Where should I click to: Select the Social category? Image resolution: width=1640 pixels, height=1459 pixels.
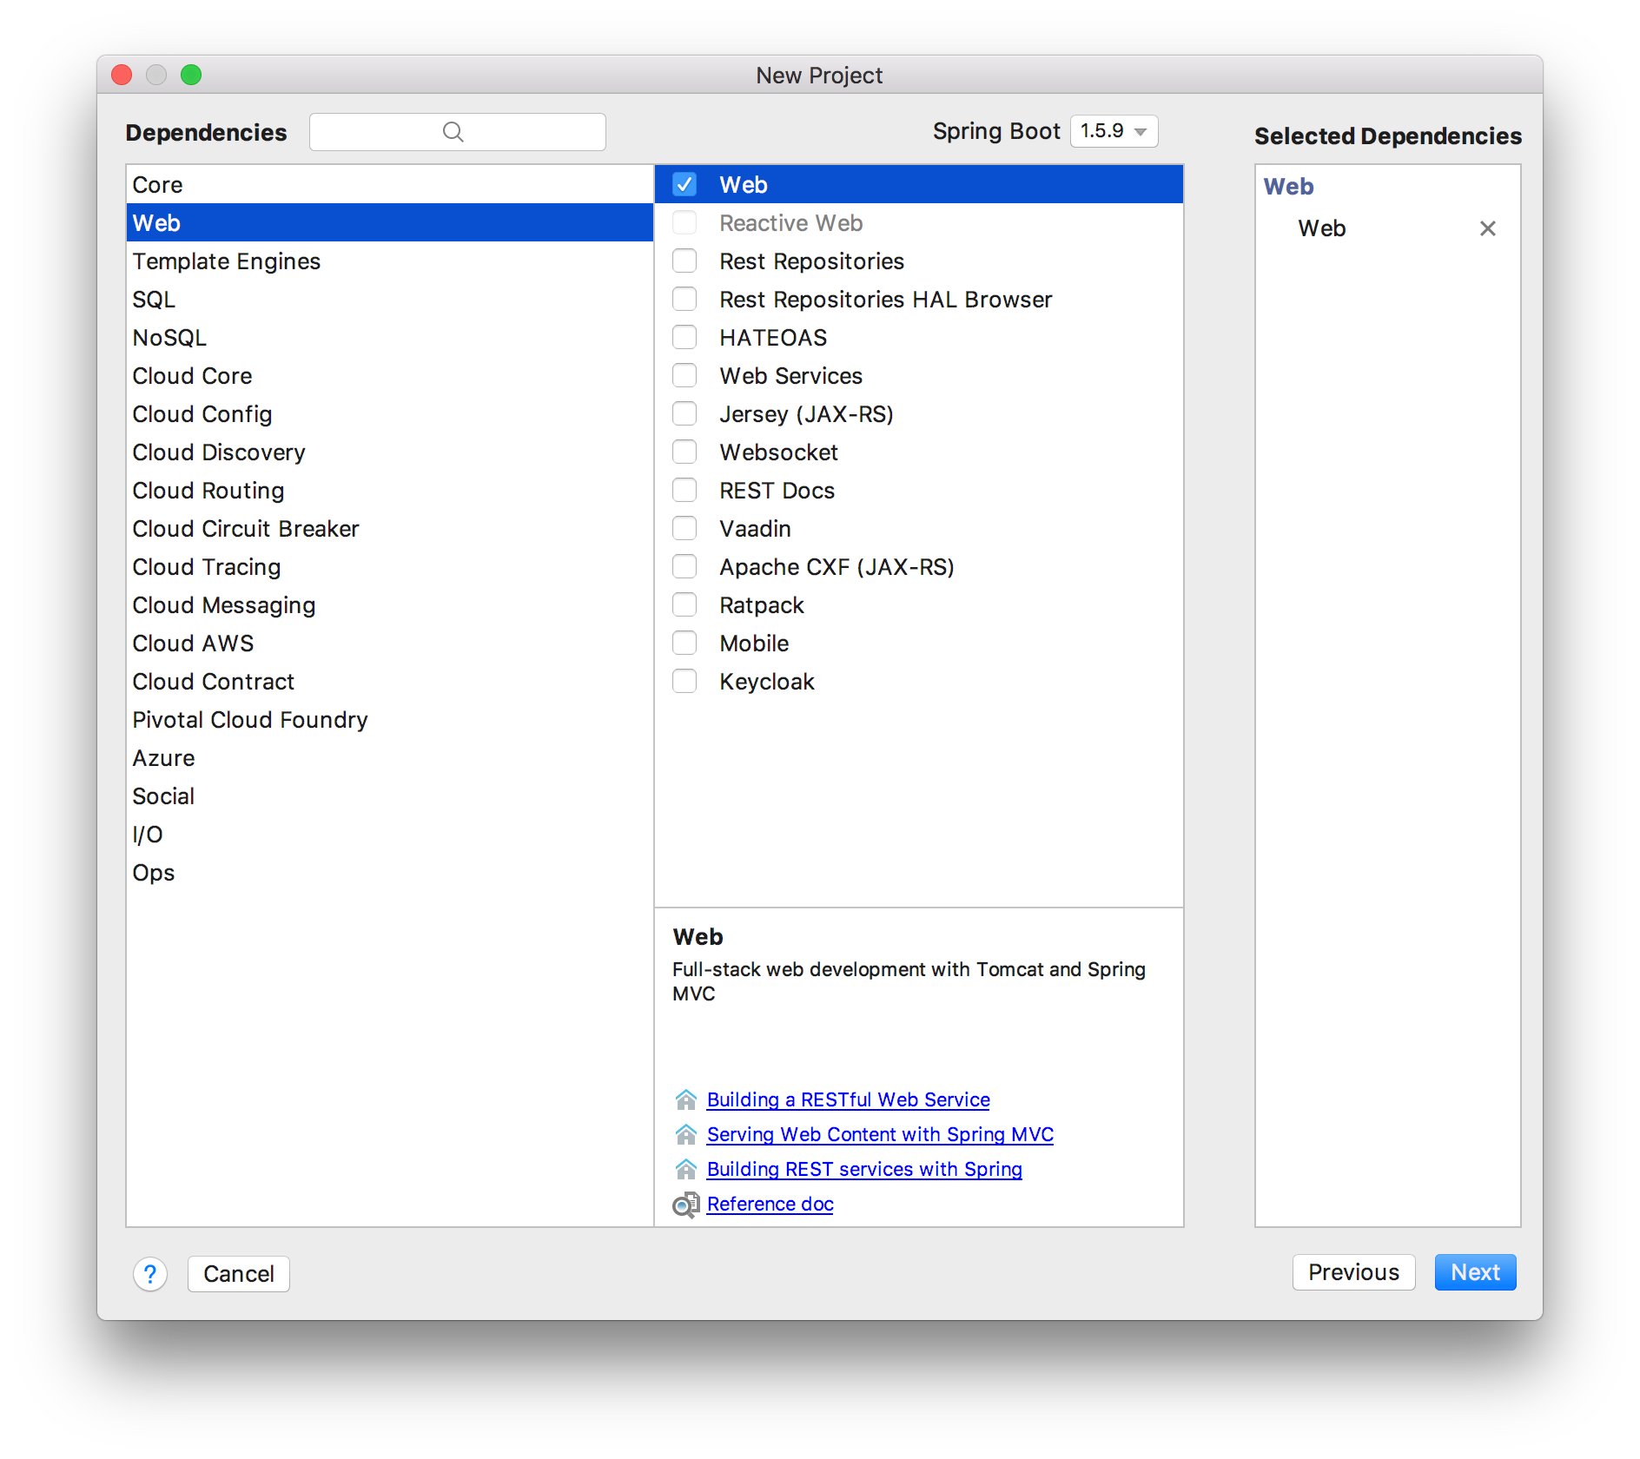click(389, 796)
